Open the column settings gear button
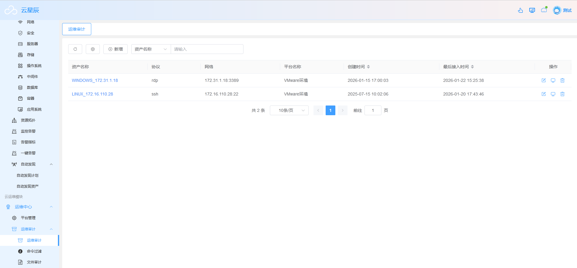The height and width of the screenshot is (268, 577). [x=93, y=49]
